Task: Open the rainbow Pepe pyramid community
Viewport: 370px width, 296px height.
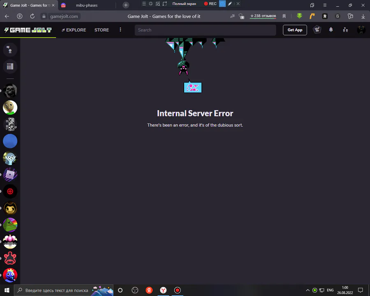Action: [x=10, y=225]
